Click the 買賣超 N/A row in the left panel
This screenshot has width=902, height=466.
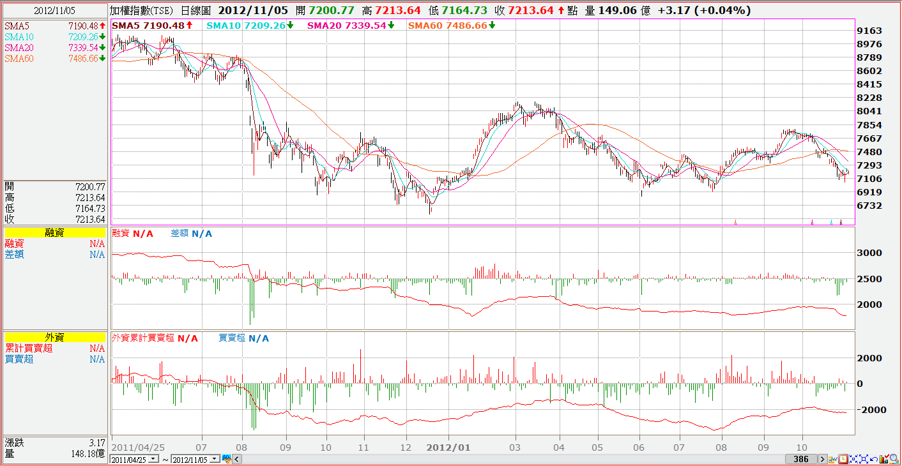tap(55, 359)
